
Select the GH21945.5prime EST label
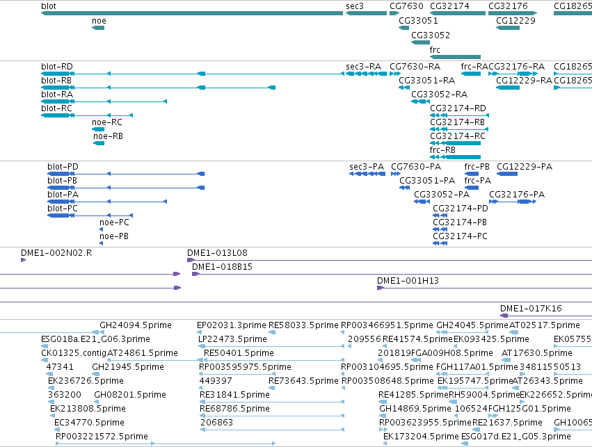click(x=128, y=368)
